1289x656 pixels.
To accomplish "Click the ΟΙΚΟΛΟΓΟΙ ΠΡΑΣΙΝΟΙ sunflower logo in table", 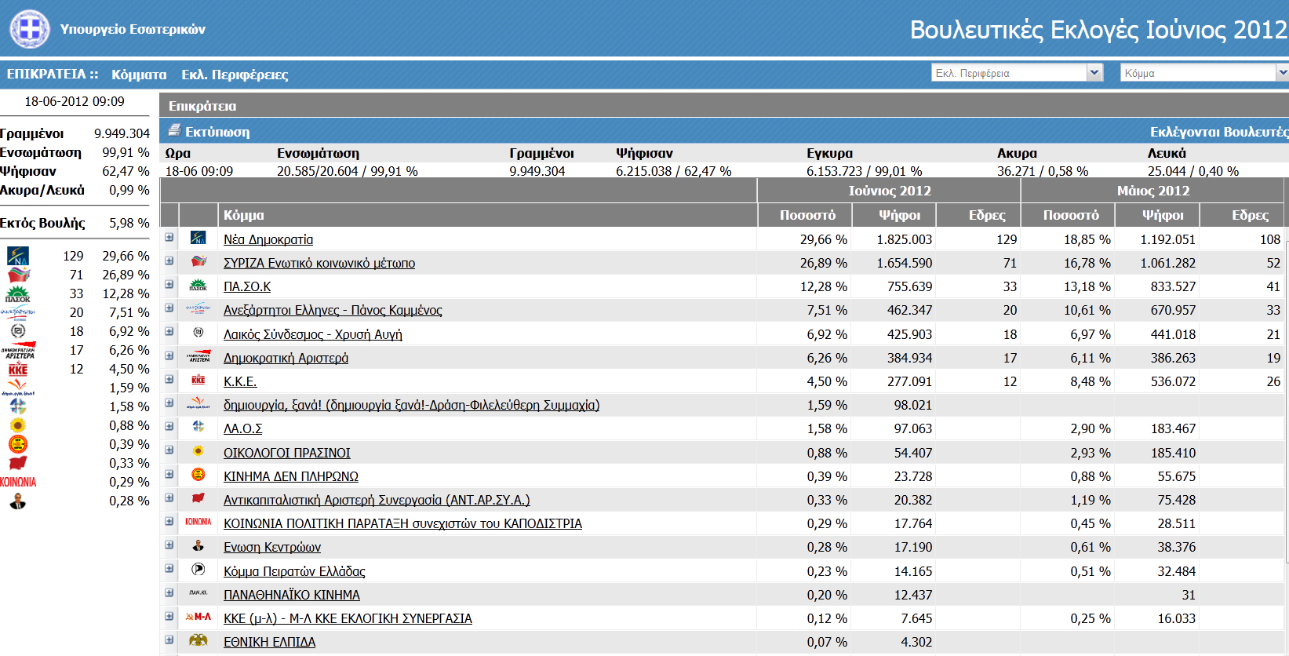I will tap(198, 452).
